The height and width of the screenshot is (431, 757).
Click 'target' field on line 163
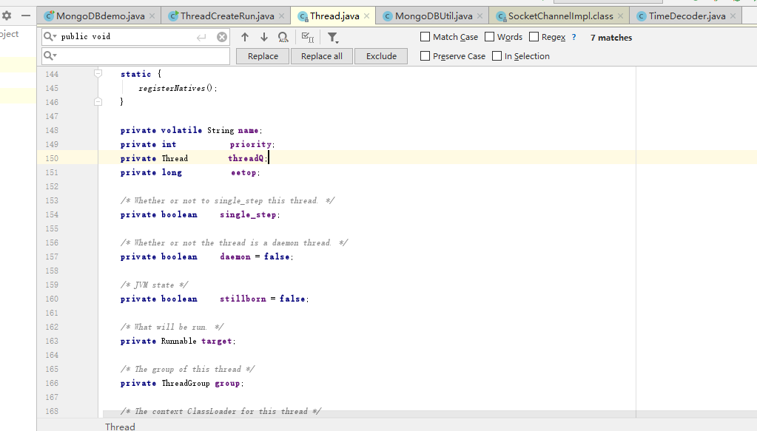point(216,341)
